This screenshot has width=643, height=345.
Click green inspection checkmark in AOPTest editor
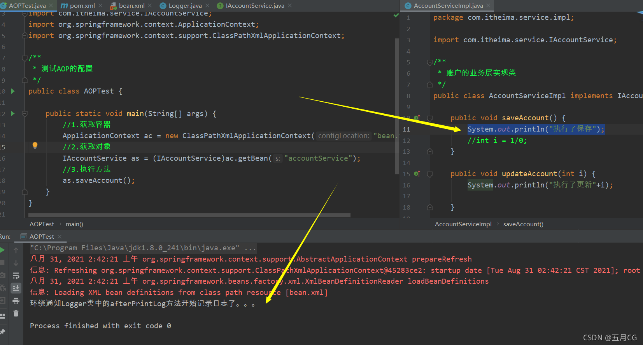(396, 16)
